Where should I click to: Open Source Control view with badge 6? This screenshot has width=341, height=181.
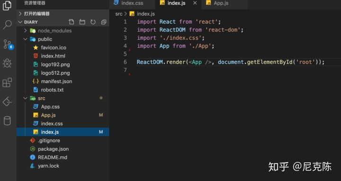click(8, 44)
